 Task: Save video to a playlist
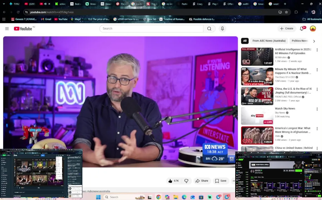pyautogui.click(x=221, y=181)
